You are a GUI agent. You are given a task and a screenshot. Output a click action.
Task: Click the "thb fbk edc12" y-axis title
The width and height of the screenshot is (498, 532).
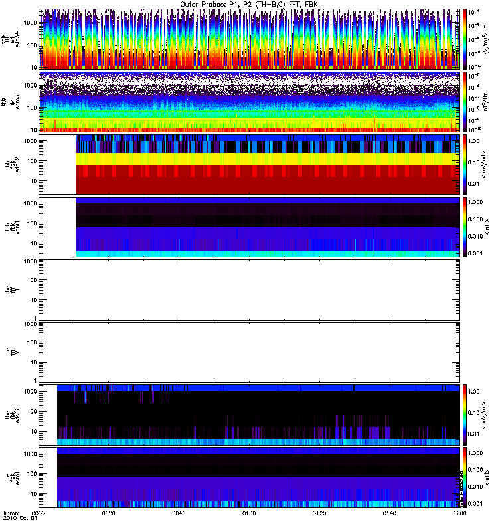[13, 164]
